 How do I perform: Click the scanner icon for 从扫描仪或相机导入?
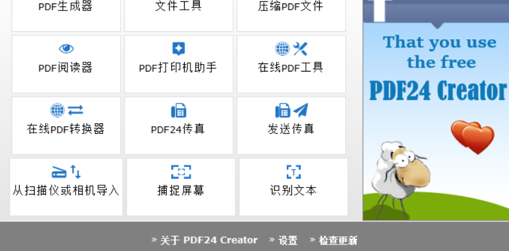click(59, 172)
